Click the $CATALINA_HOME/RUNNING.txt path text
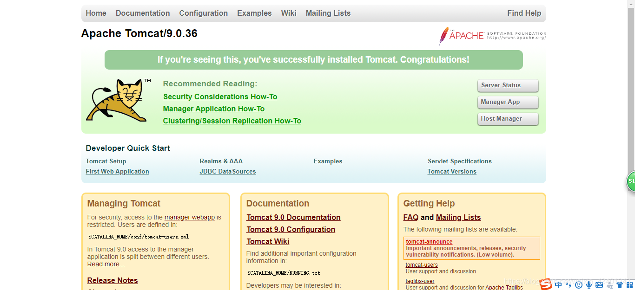This screenshot has width=635, height=290. [284, 273]
